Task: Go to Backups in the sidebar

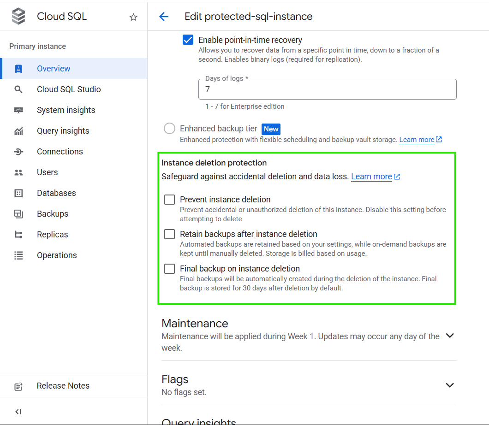Action: 53,214
